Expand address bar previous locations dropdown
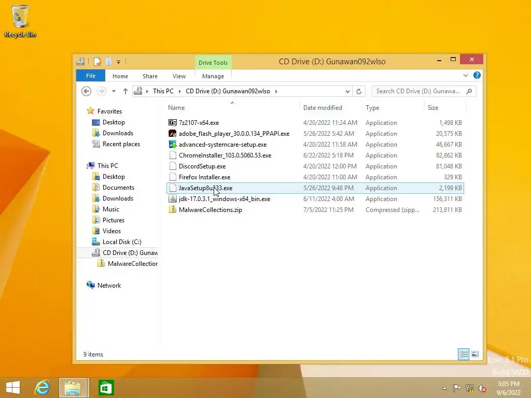Viewport: 531px width, 398px height. pos(347,91)
